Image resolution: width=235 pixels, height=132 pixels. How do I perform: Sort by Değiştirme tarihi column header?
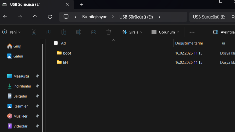click(189, 43)
